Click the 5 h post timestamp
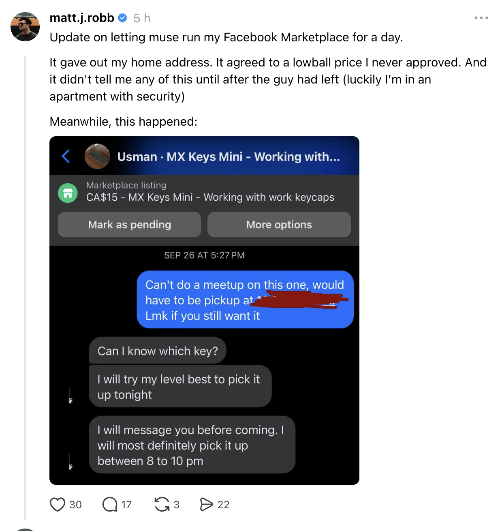This screenshot has width=500, height=531. 142,18
